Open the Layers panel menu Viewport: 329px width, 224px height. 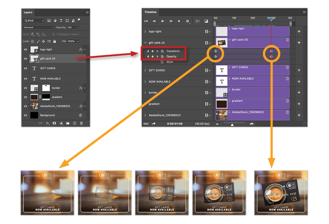tap(87, 12)
